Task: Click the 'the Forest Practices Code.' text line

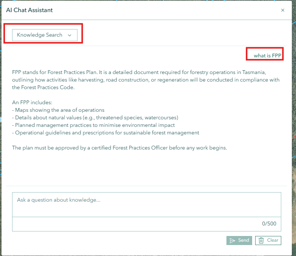Action: [43, 87]
